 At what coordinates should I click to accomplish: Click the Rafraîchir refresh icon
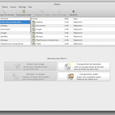coord(74,11)
